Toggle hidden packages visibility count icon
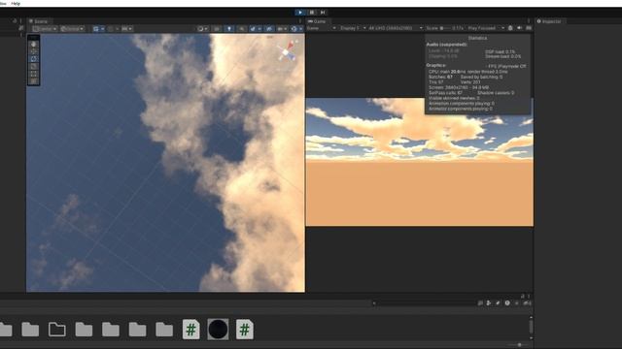 click(x=527, y=303)
